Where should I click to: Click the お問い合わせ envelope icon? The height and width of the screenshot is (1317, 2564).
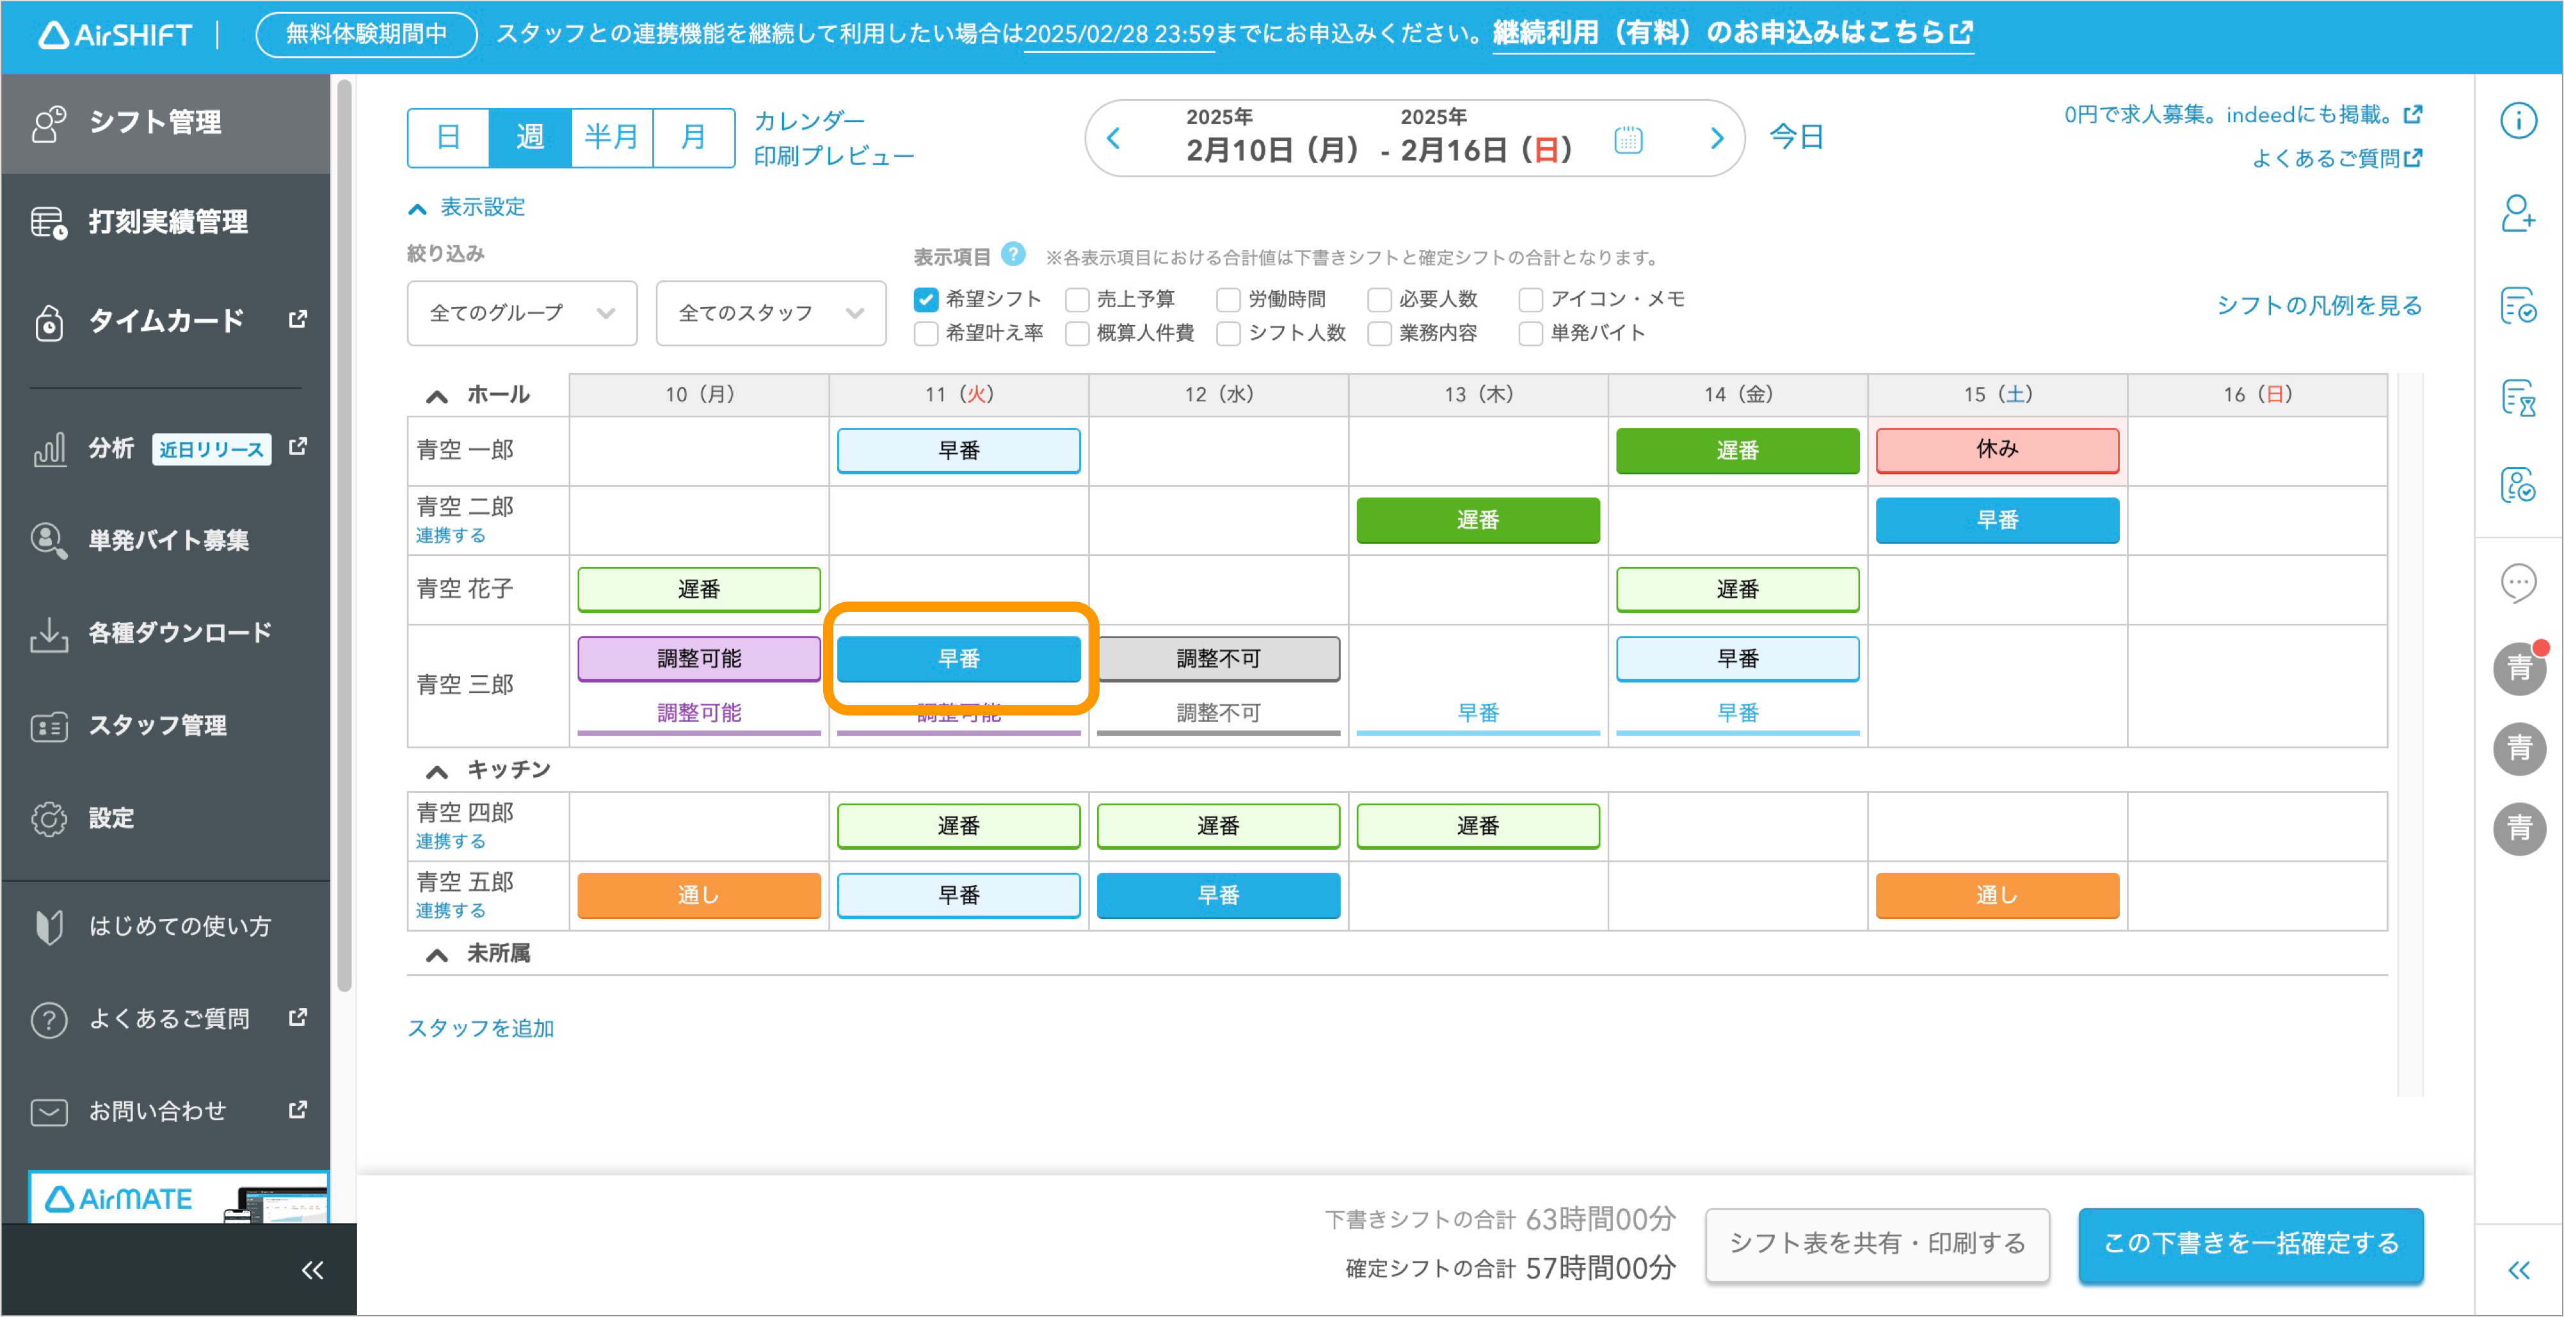[48, 1112]
